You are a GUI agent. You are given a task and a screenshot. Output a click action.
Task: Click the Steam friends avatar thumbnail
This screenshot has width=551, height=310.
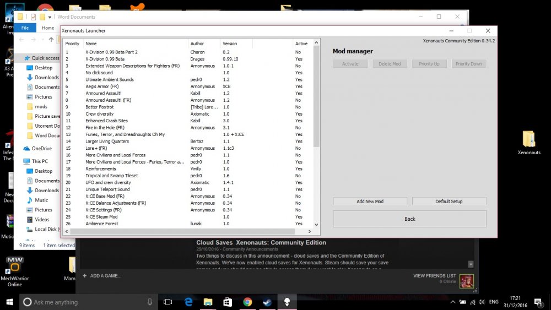coord(467,281)
